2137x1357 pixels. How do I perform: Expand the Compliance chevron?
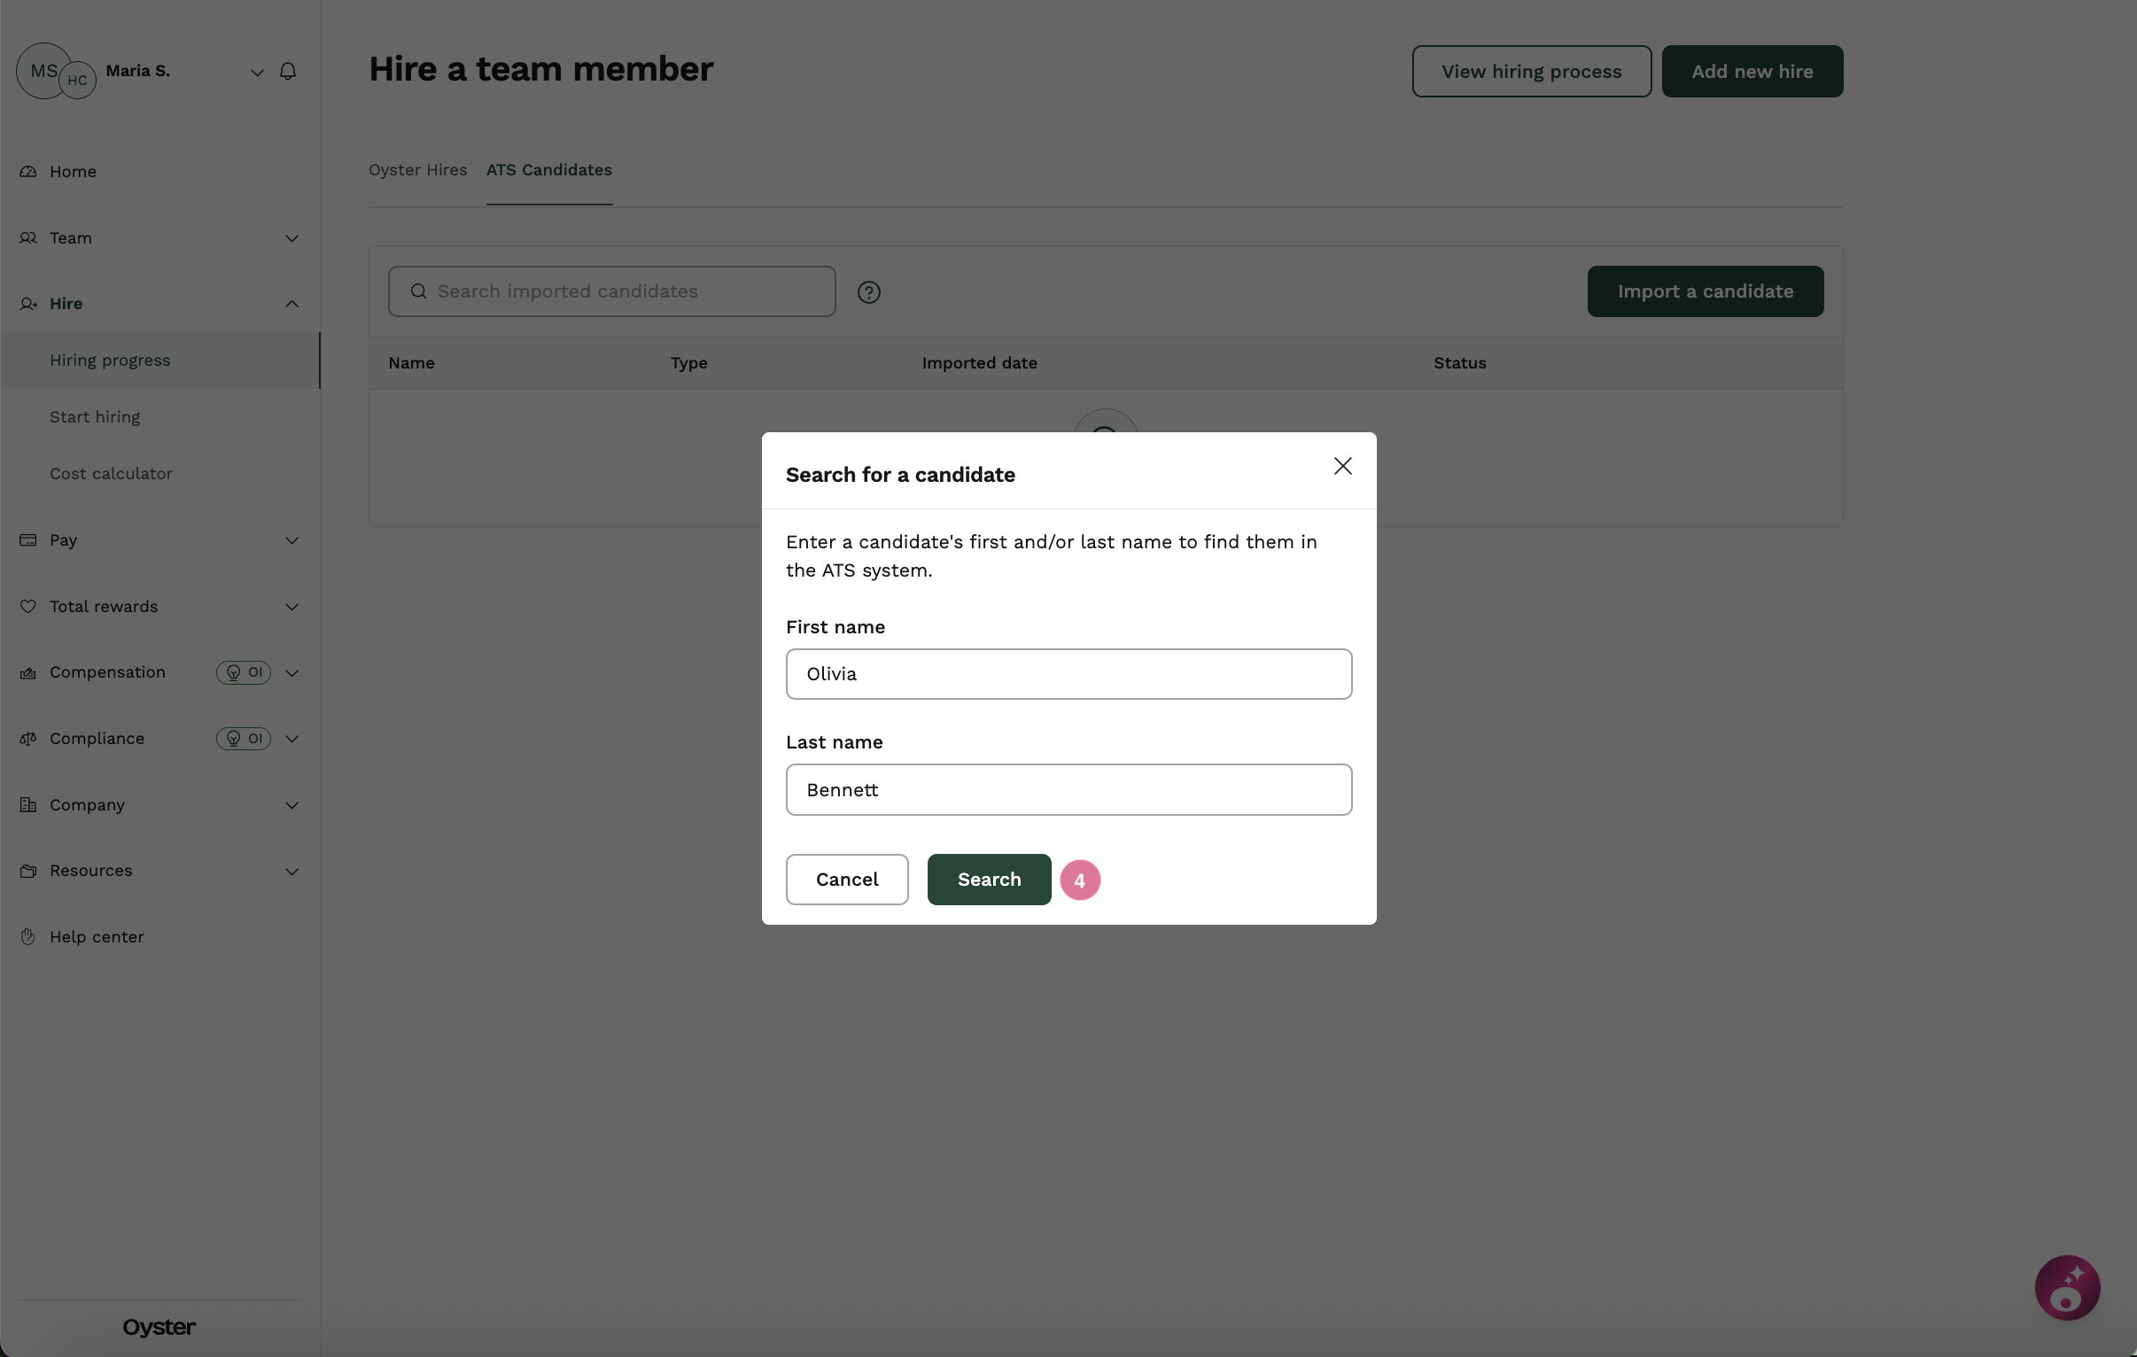[292, 739]
